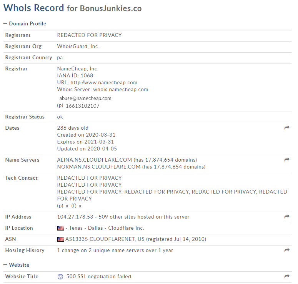This screenshot has width=298, height=284.
Task: Click the globe icon next to SSL negotiation failed
Action: [60, 277]
